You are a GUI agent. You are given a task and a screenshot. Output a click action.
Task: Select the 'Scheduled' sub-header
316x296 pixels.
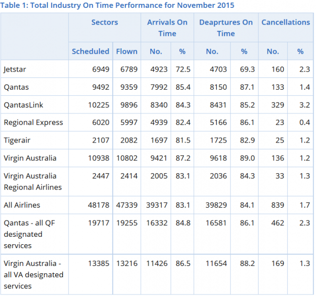click(x=90, y=51)
